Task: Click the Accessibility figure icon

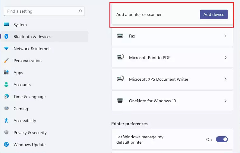Action: point(6,120)
